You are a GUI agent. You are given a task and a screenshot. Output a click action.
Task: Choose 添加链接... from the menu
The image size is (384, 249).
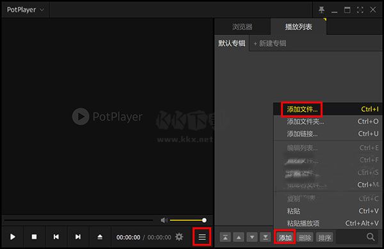328,133
